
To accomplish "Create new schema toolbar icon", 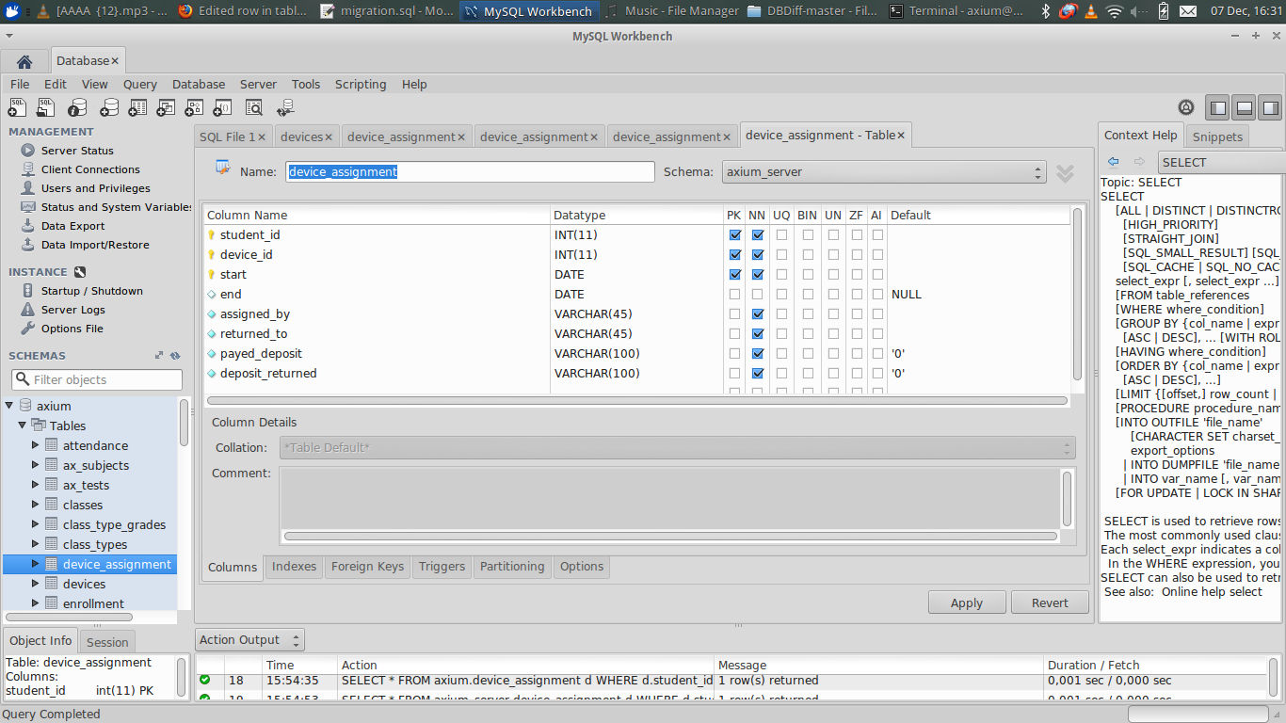I will click(109, 107).
